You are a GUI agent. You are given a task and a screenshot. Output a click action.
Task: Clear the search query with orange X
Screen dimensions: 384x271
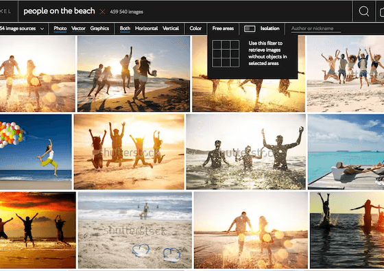(102, 12)
